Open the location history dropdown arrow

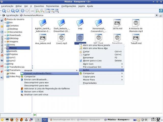click(157, 15)
